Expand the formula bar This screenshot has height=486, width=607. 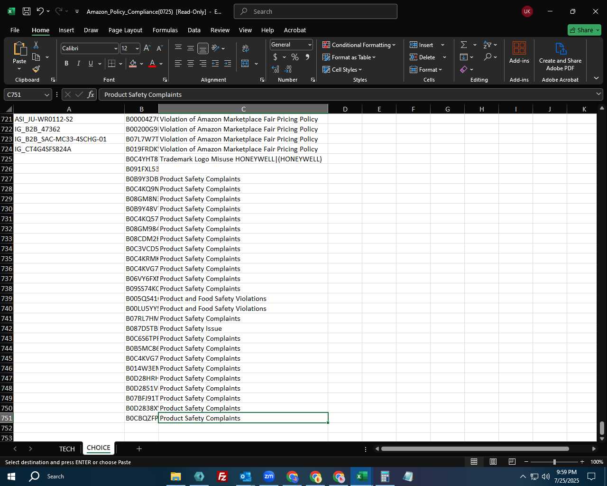point(598,94)
